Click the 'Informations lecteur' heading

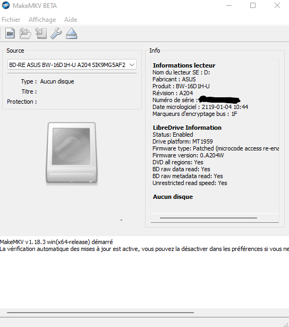(x=184, y=65)
